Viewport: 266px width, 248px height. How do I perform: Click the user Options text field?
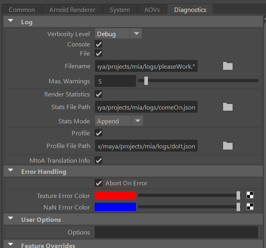coord(176,232)
